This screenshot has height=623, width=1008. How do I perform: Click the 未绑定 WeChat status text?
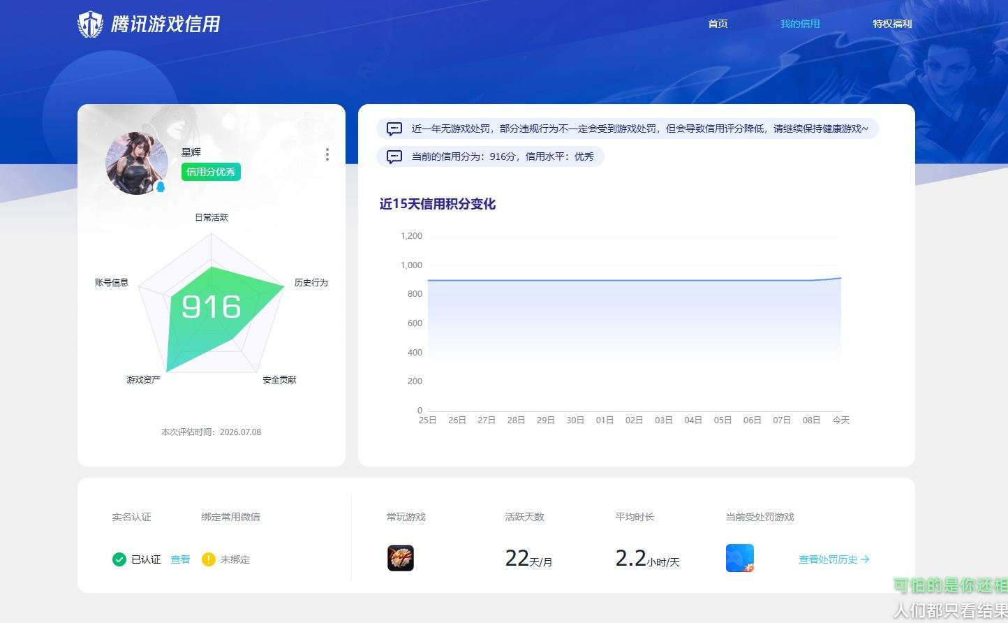[235, 559]
